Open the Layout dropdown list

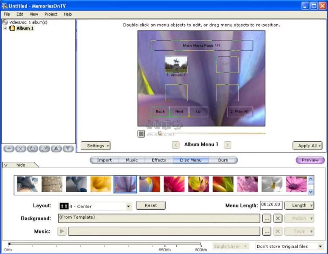point(128,206)
